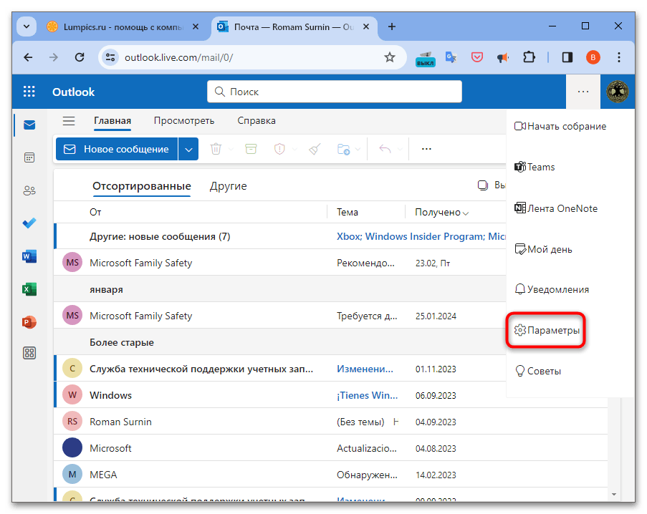Open the People contacts icon in sidebar
Image resolution: width=647 pixels, height=514 pixels.
tap(29, 190)
